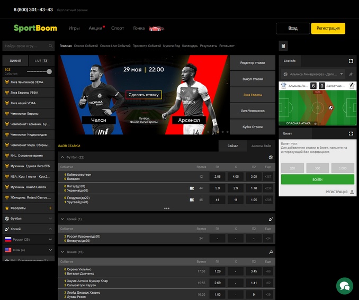
Task: Click trophy icon beside Лига Чемпионов УЕФА
Action: pos(7,82)
